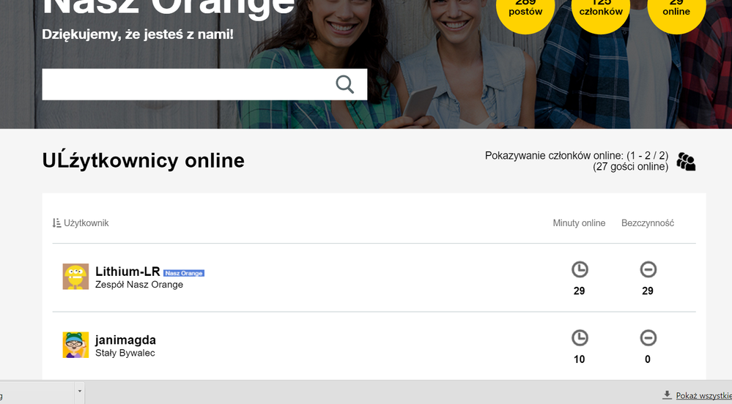Sort by Użytkownik column header
This screenshot has width=732, height=404.
(x=86, y=223)
